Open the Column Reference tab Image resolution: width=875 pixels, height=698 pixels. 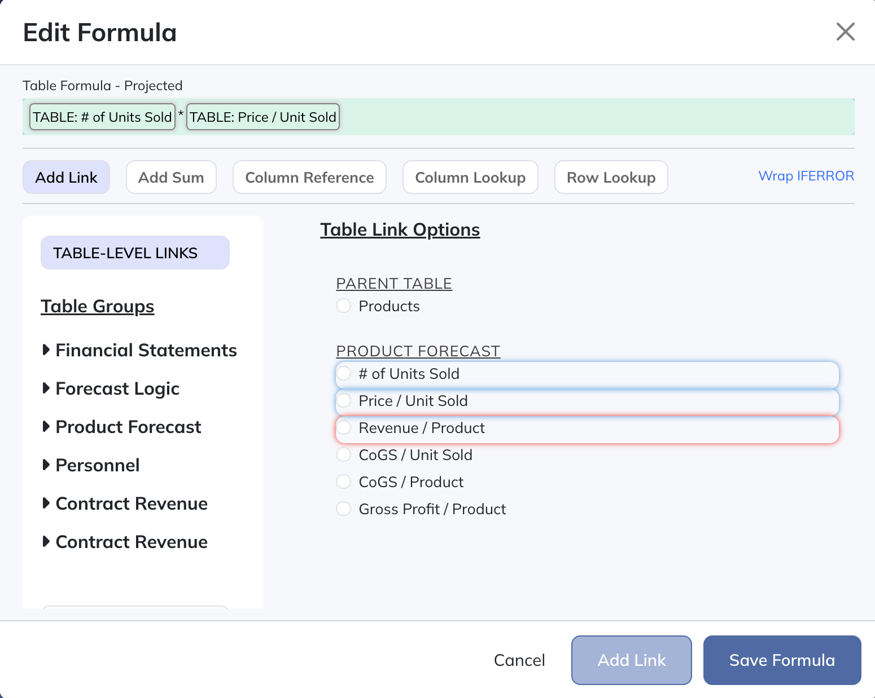tap(309, 178)
